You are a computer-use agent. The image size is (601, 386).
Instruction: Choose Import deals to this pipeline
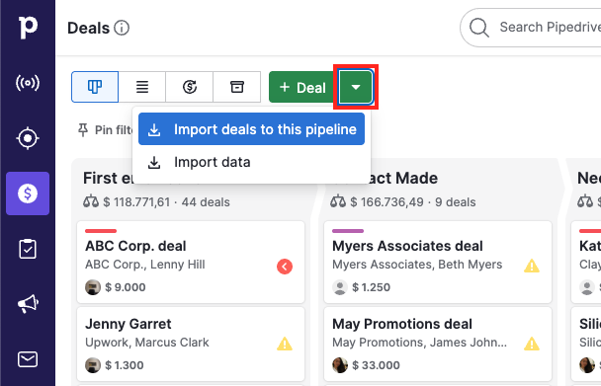[x=251, y=129]
